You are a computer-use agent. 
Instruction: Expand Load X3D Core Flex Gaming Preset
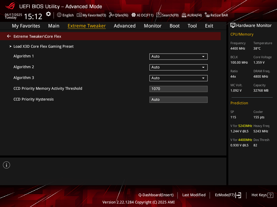pos(44,46)
